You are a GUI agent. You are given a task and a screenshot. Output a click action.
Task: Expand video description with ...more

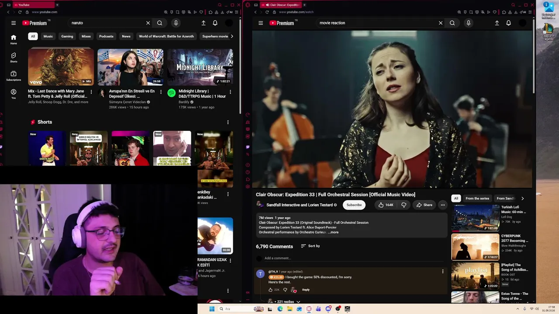(x=333, y=232)
